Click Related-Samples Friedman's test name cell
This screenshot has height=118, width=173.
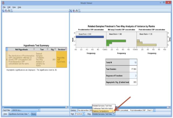(40, 60)
